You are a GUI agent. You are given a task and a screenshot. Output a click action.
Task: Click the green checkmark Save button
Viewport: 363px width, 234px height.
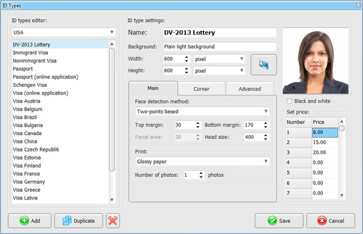pos(279,221)
